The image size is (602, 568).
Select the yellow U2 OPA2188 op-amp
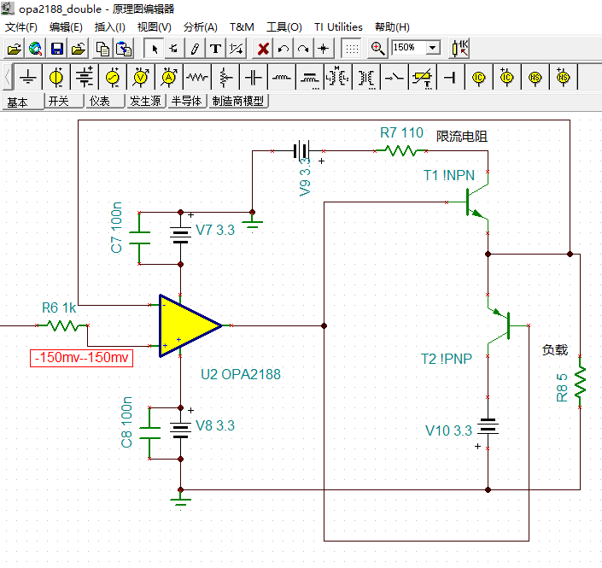click(x=188, y=325)
